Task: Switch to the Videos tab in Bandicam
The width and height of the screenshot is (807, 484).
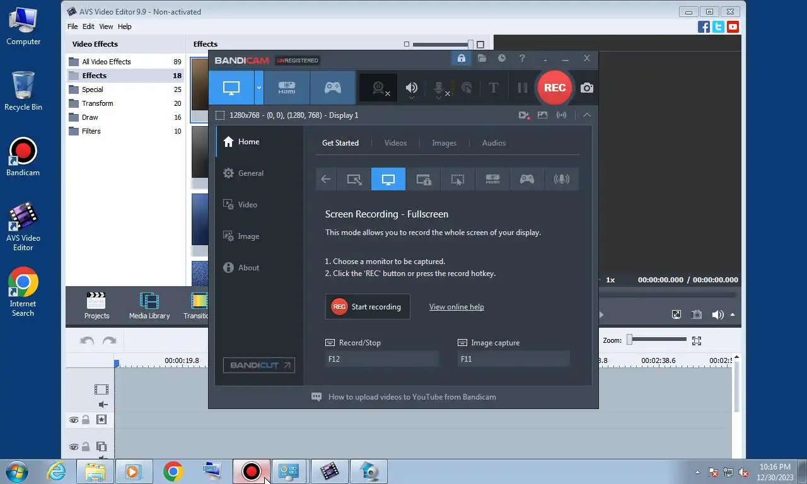Action: 395,143
